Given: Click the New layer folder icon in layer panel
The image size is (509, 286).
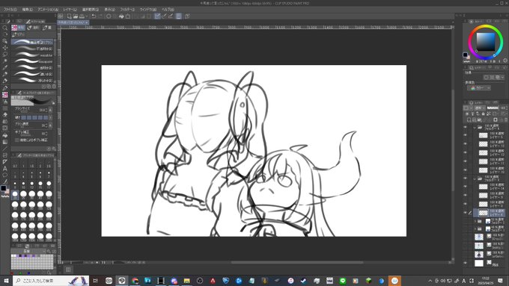Looking at the screenshot, I should 479,119.
